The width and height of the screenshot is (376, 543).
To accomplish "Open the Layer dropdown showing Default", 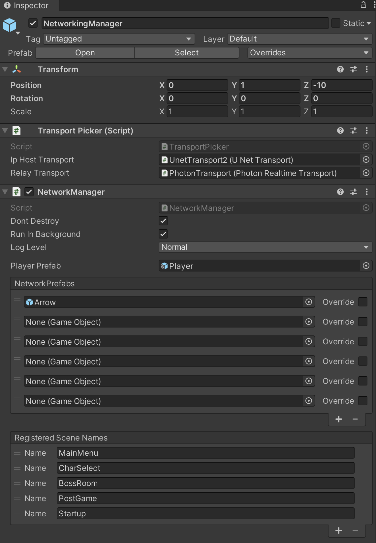I will [300, 39].
